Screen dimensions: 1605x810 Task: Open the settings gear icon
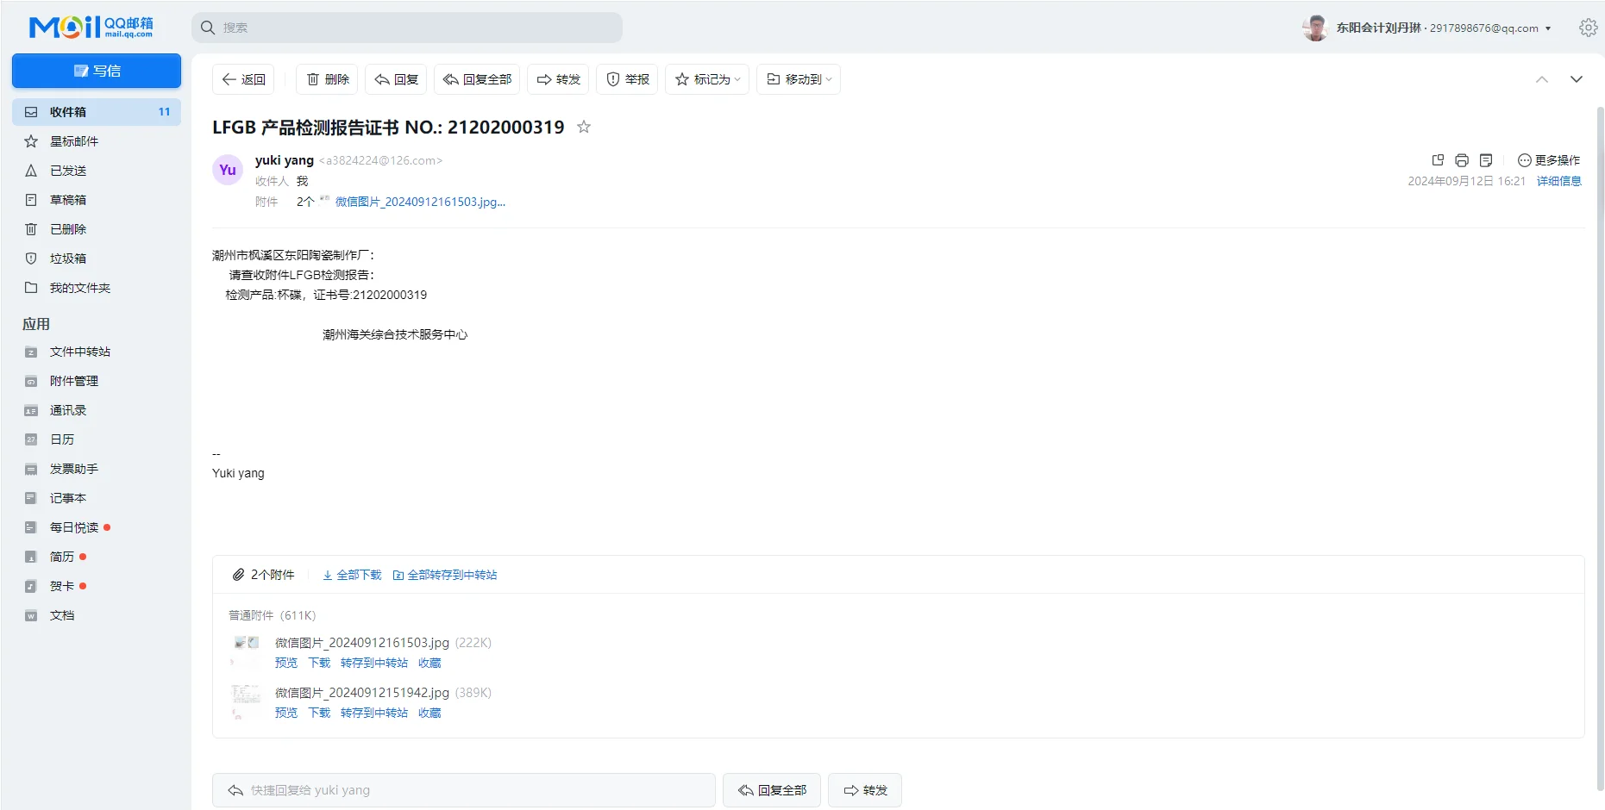click(x=1588, y=28)
